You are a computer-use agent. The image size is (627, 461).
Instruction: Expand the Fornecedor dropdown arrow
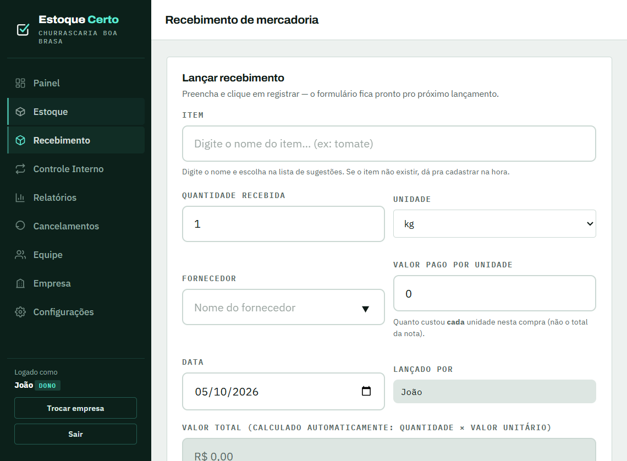coord(365,309)
